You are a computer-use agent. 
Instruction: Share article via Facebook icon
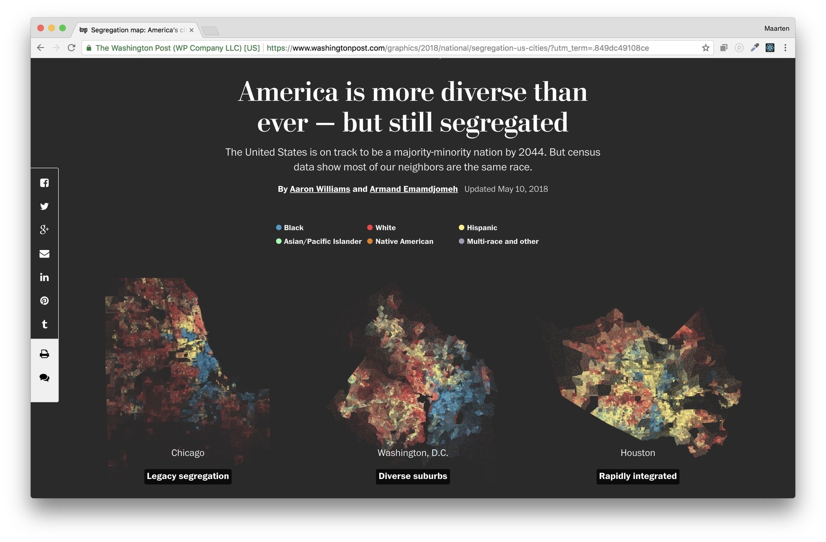[44, 183]
